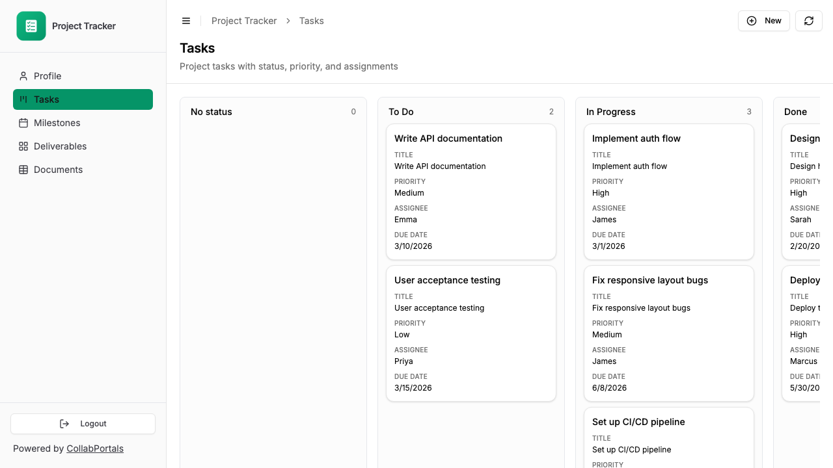Go to Milestones section
This screenshot has height=468, width=833.
pos(83,123)
